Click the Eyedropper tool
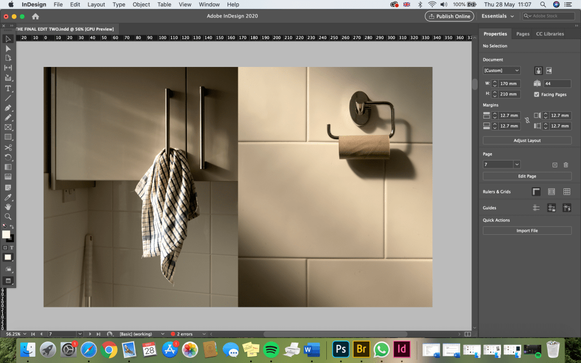The height and width of the screenshot is (363, 581). 8,197
